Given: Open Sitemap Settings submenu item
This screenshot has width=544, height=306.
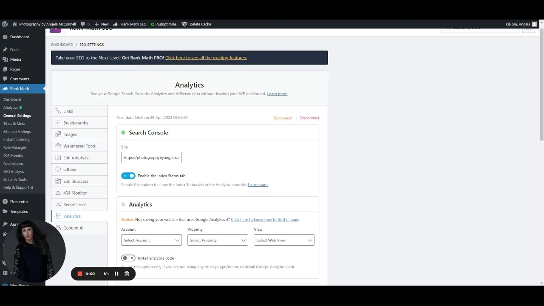Looking at the screenshot, I should pyautogui.click(x=17, y=132).
